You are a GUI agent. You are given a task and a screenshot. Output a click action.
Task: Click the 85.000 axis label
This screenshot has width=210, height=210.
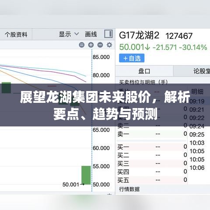pyautogui.click(x=101, y=57)
